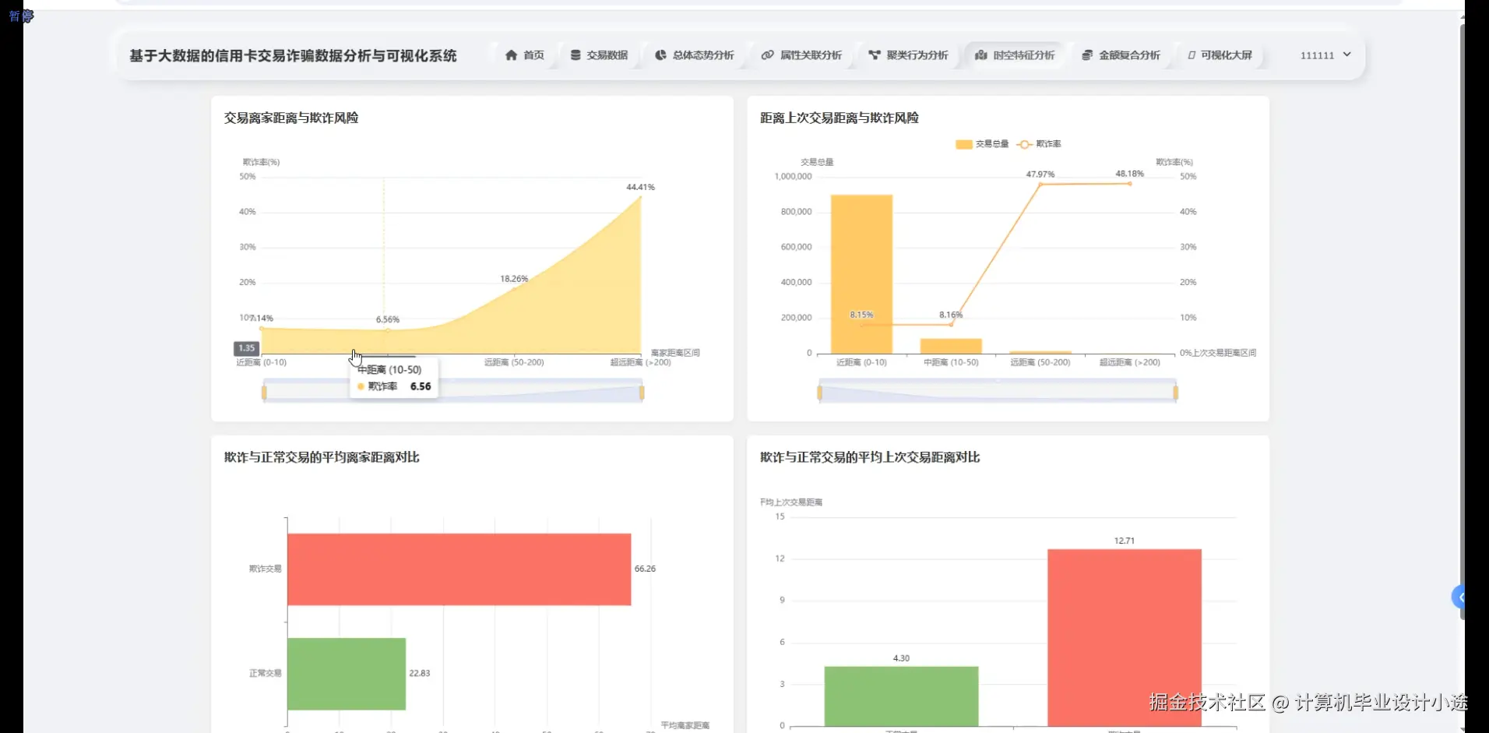Image resolution: width=1489 pixels, height=733 pixels.
Task: Click the blue floating button at right edge
Action: point(1459,597)
